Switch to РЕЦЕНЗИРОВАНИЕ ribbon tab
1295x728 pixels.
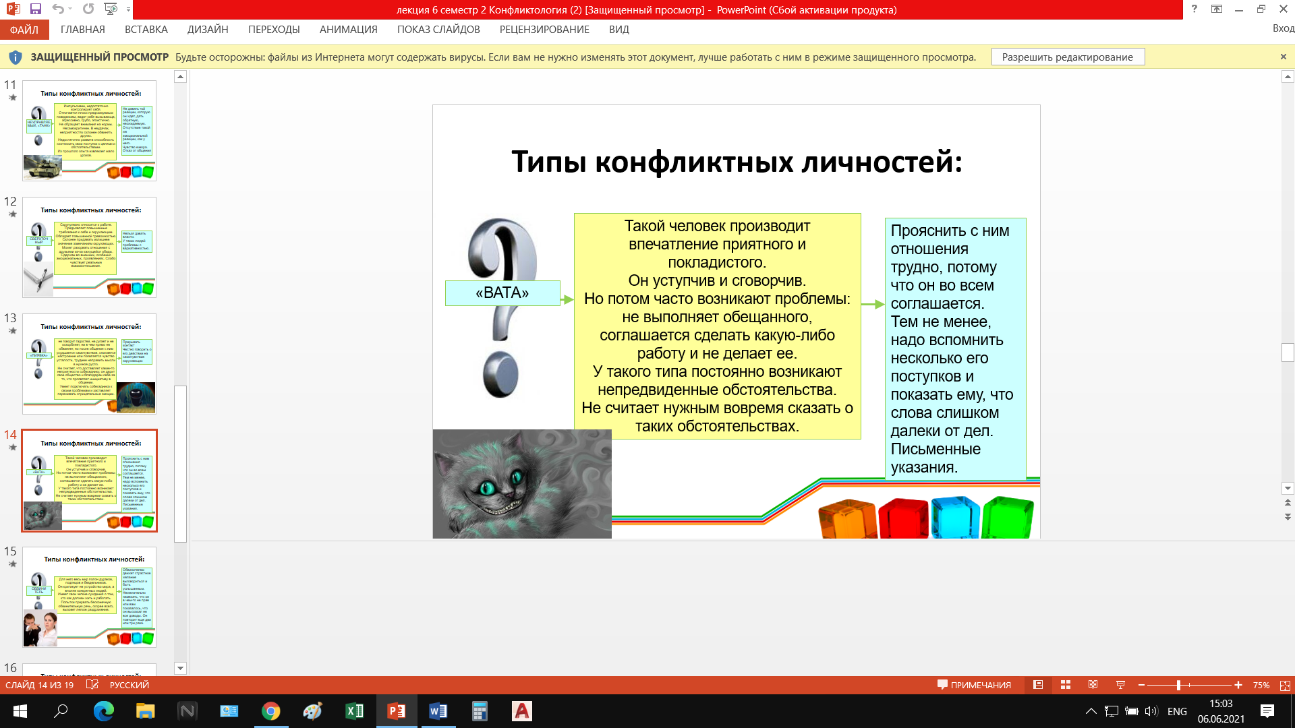(x=544, y=30)
